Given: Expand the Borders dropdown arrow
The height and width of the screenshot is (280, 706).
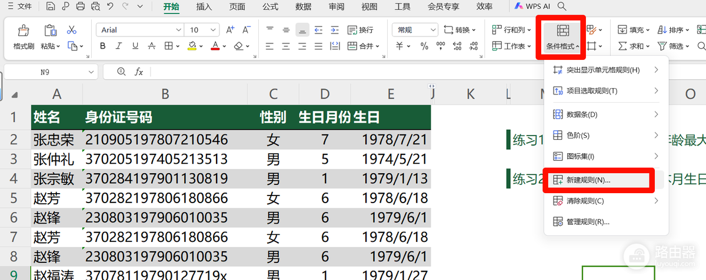Looking at the screenshot, I should 179,46.
